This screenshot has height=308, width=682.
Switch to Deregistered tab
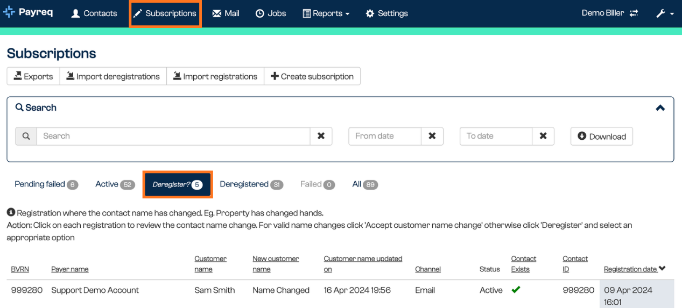(251, 184)
